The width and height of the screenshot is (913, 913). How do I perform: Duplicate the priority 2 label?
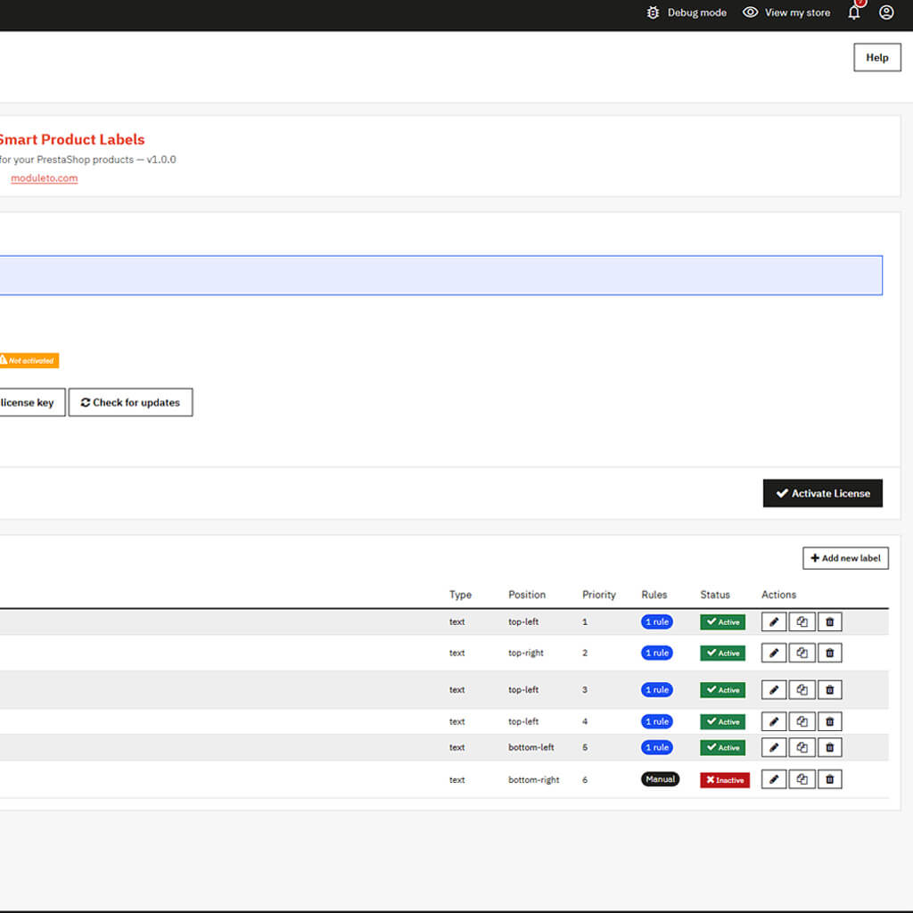802,654
